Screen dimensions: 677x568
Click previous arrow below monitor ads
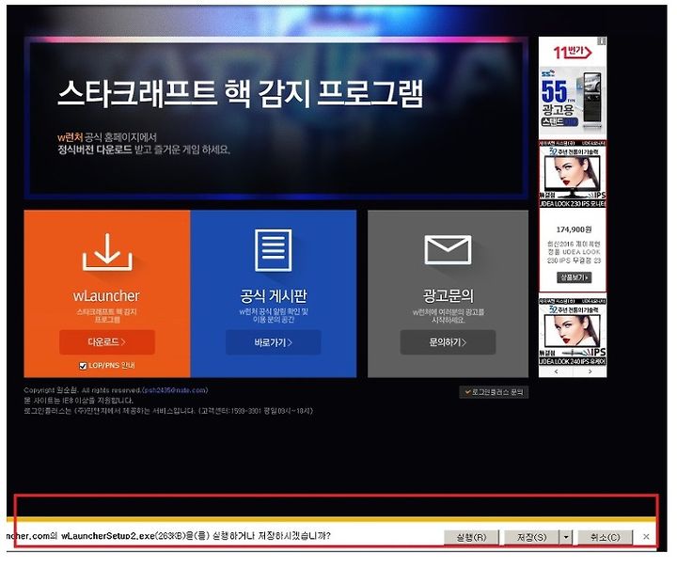[x=556, y=371]
